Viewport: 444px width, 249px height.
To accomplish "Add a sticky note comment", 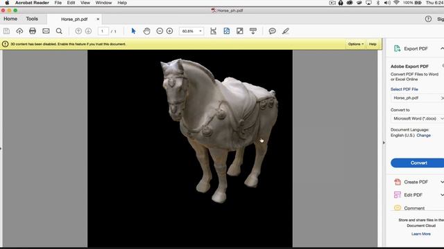I will [x=272, y=31].
